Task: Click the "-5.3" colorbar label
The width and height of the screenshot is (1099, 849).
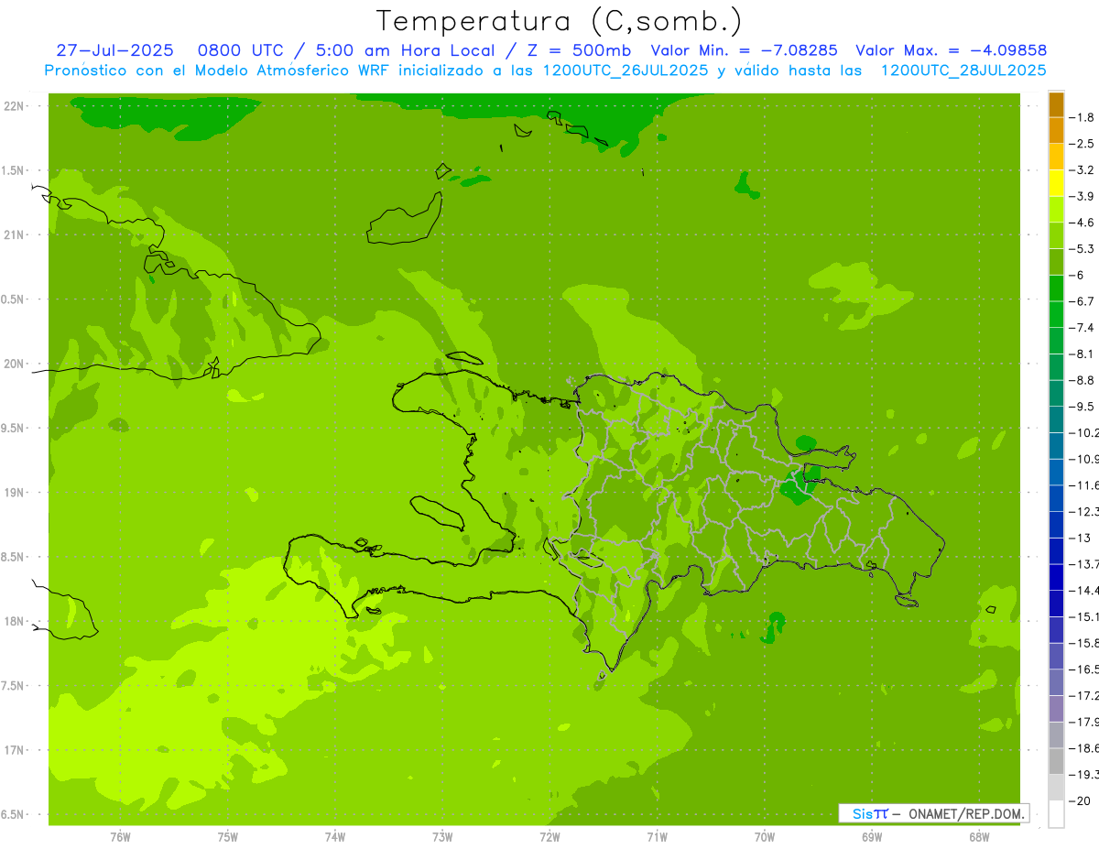Action: point(1083,249)
